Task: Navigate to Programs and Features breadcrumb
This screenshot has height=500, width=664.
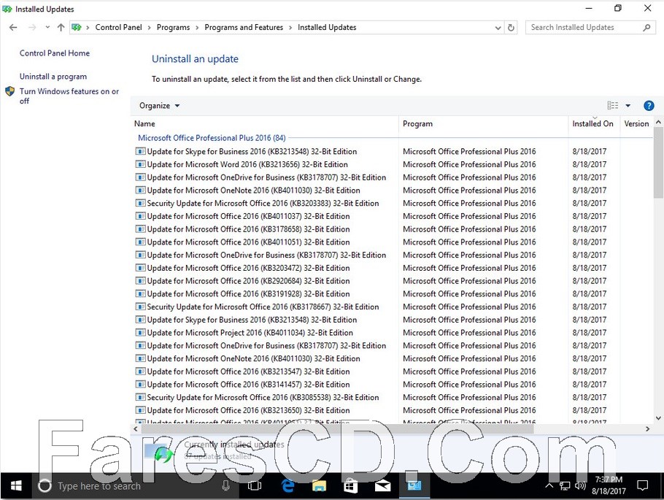Action: click(244, 27)
